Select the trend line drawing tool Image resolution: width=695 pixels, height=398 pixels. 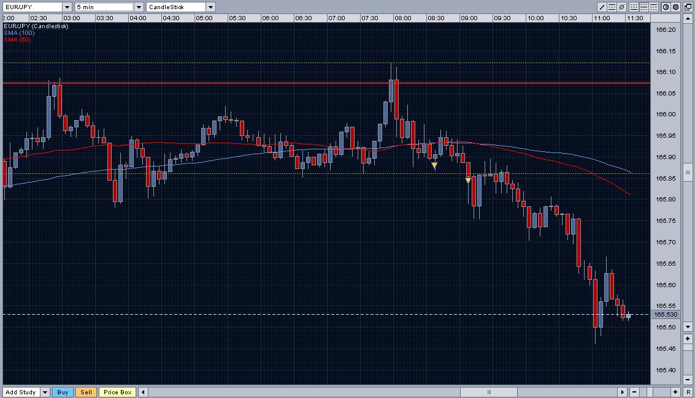coord(602,7)
